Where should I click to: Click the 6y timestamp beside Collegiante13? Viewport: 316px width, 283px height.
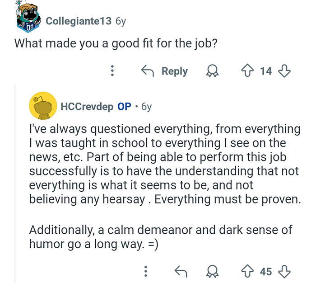coord(121,21)
